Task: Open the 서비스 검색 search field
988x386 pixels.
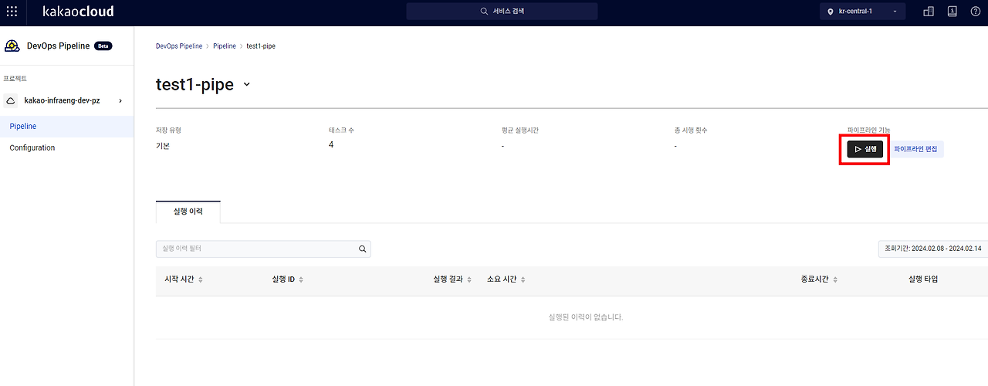Action: [502, 12]
